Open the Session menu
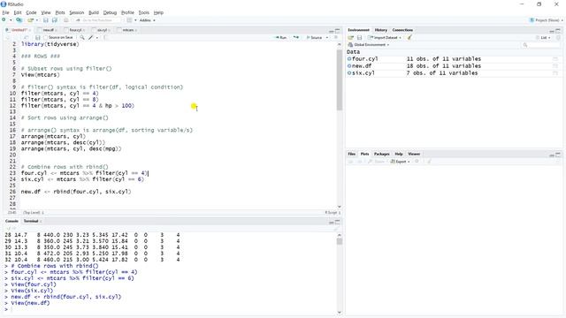 [77, 12]
